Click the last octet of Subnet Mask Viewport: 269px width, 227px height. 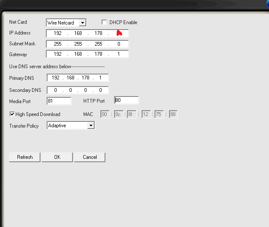pyautogui.click(x=119, y=44)
